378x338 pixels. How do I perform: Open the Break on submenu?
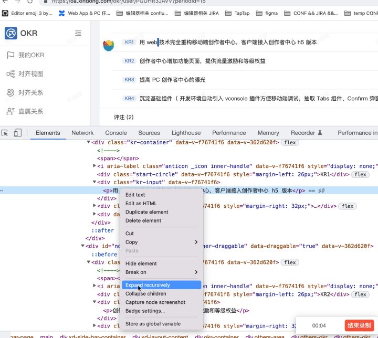[x=162, y=272]
